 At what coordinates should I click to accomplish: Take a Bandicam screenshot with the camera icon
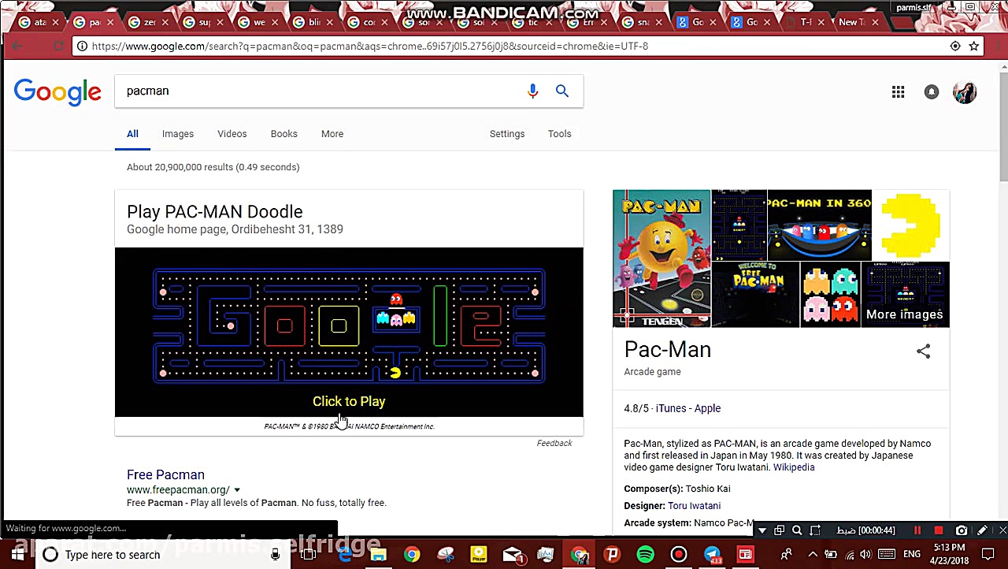pyautogui.click(x=962, y=530)
